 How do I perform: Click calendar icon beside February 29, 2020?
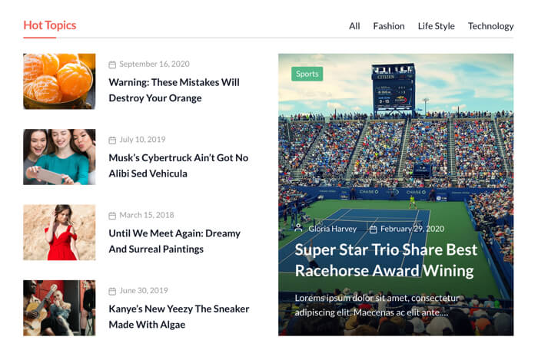click(x=373, y=229)
